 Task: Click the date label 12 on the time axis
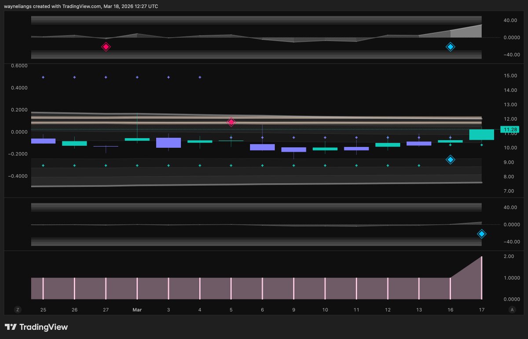pyautogui.click(x=388, y=310)
